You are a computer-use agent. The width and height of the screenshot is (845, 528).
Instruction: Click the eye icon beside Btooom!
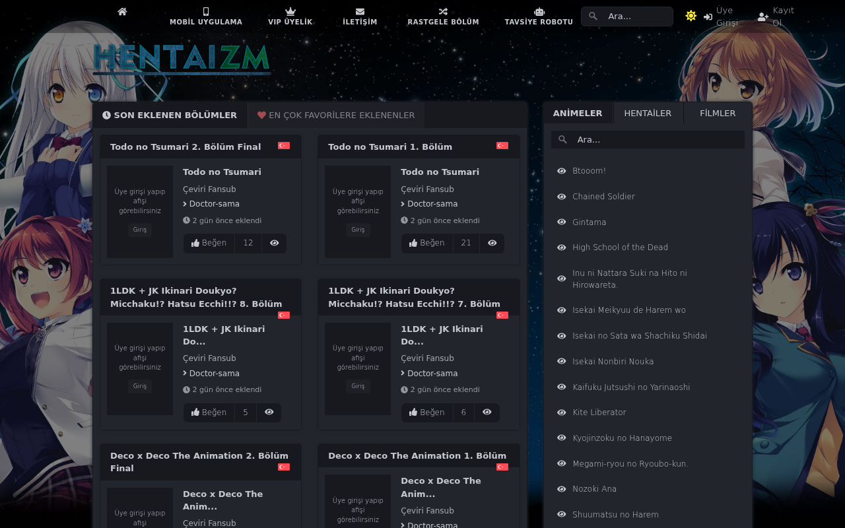562,171
